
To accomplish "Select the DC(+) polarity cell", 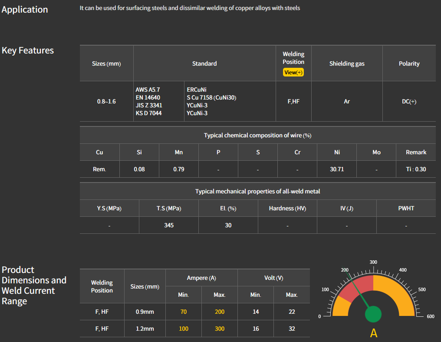I will (x=409, y=102).
